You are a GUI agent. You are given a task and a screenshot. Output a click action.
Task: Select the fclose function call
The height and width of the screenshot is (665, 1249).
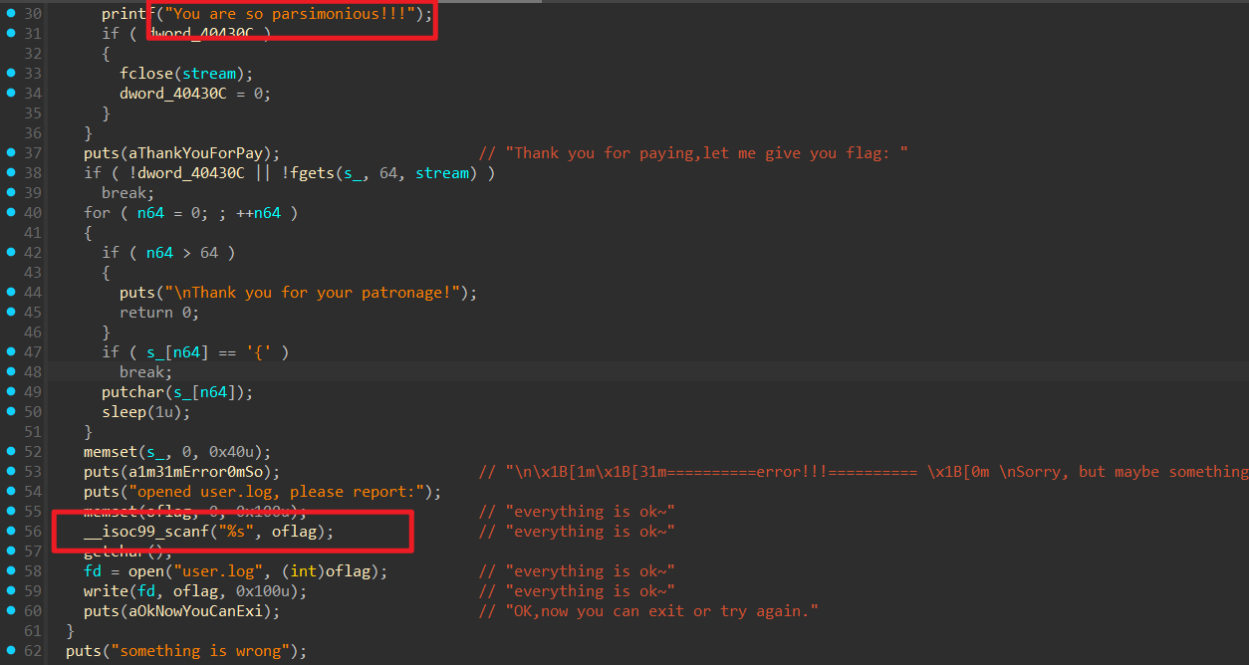[144, 74]
